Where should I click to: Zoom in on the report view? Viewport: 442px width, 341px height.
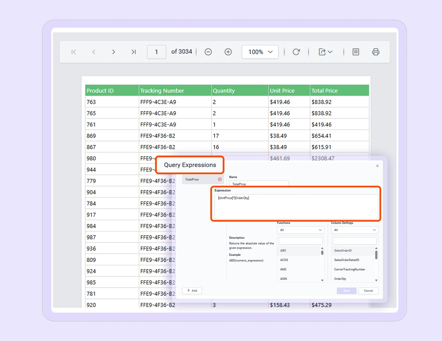228,52
